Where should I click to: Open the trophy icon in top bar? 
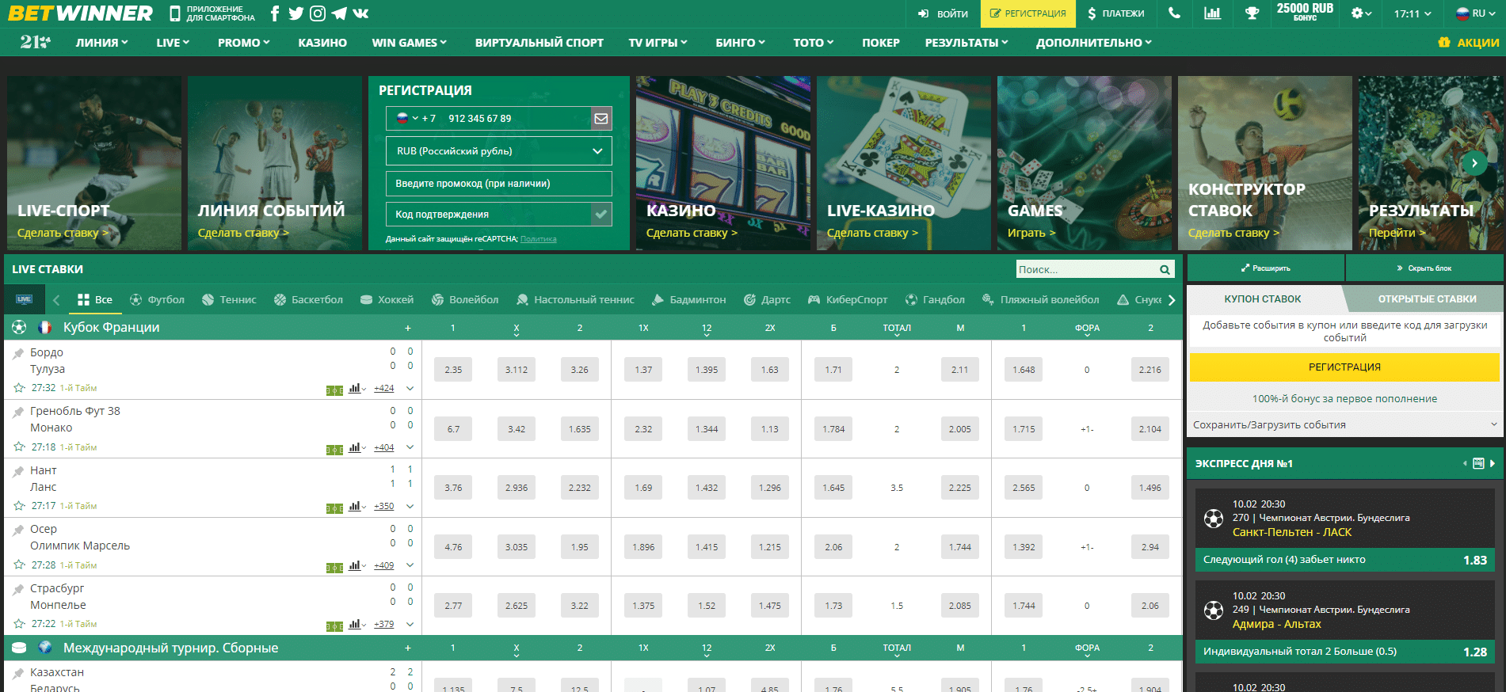pyautogui.click(x=1252, y=13)
